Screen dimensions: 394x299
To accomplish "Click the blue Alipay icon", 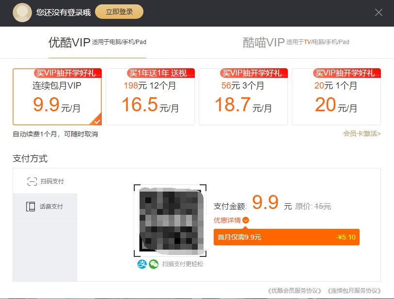I will (x=142, y=264).
